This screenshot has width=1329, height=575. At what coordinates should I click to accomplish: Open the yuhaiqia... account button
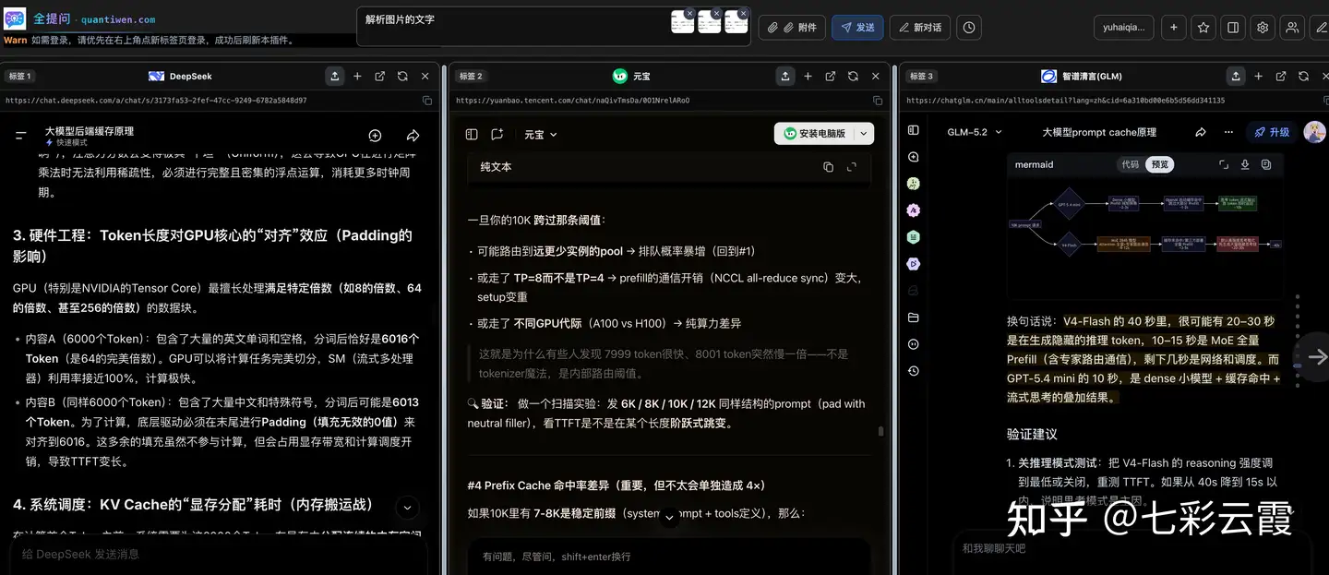pyautogui.click(x=1123, y=28)
